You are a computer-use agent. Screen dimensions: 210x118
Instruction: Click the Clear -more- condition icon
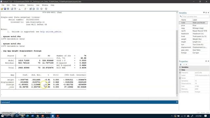(41, 9)
